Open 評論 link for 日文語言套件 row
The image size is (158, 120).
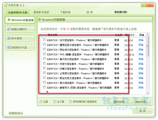coord(141,40)
